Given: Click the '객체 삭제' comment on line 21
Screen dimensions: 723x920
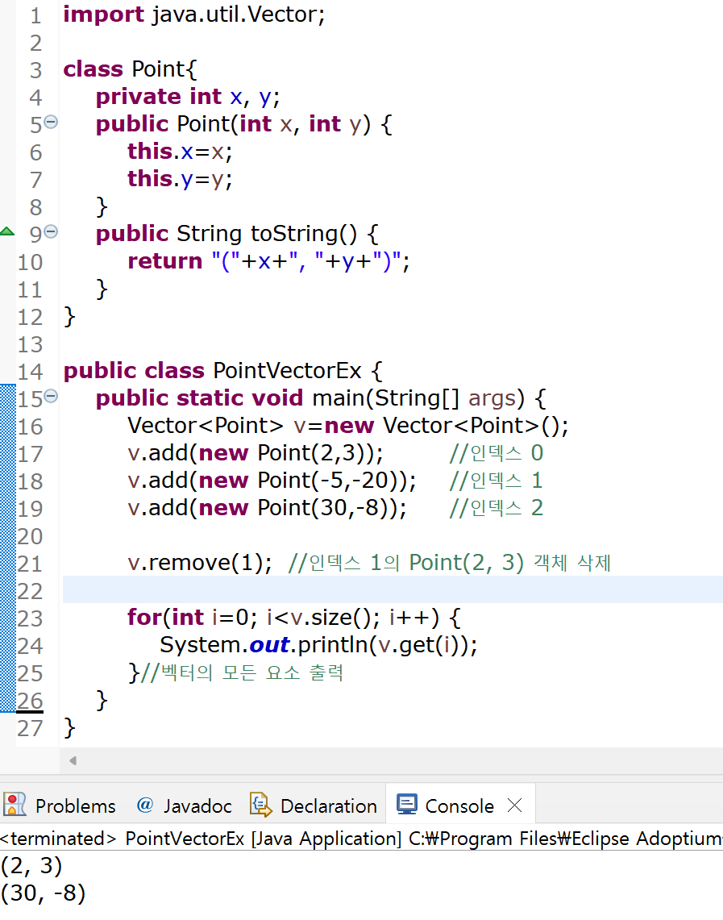Looking at the screenshot, I should click(x=572, y=563).
